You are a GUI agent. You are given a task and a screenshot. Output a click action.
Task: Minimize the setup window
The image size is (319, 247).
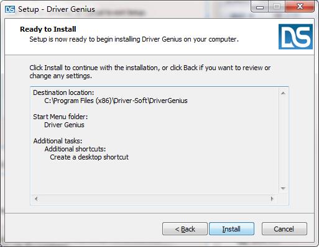click(x=260, y=7)
